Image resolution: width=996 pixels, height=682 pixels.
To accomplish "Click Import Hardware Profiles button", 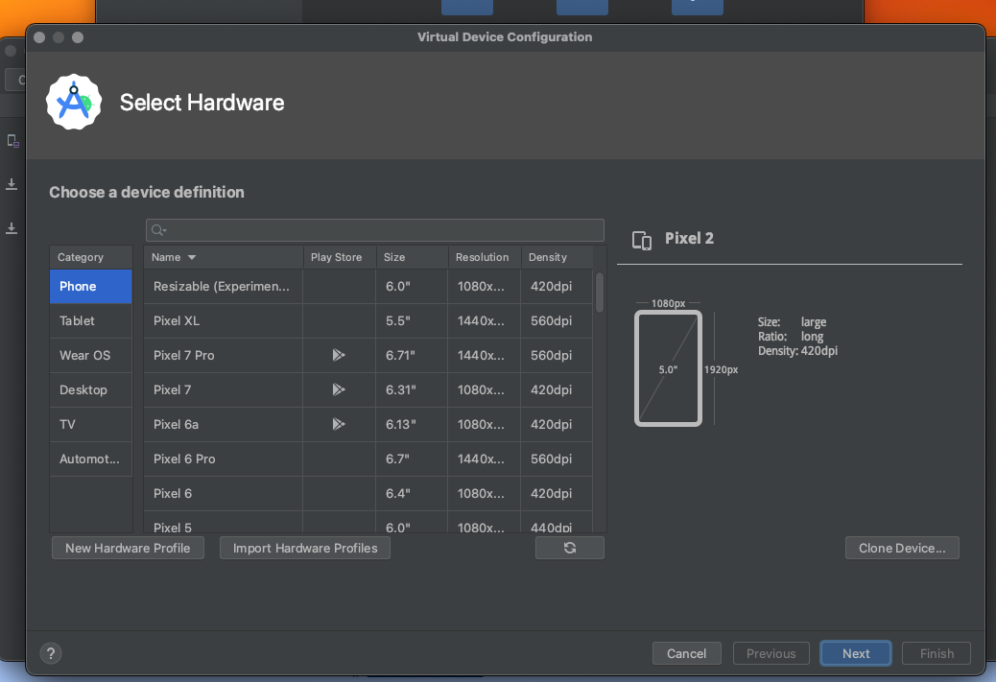I will [305, 548].
